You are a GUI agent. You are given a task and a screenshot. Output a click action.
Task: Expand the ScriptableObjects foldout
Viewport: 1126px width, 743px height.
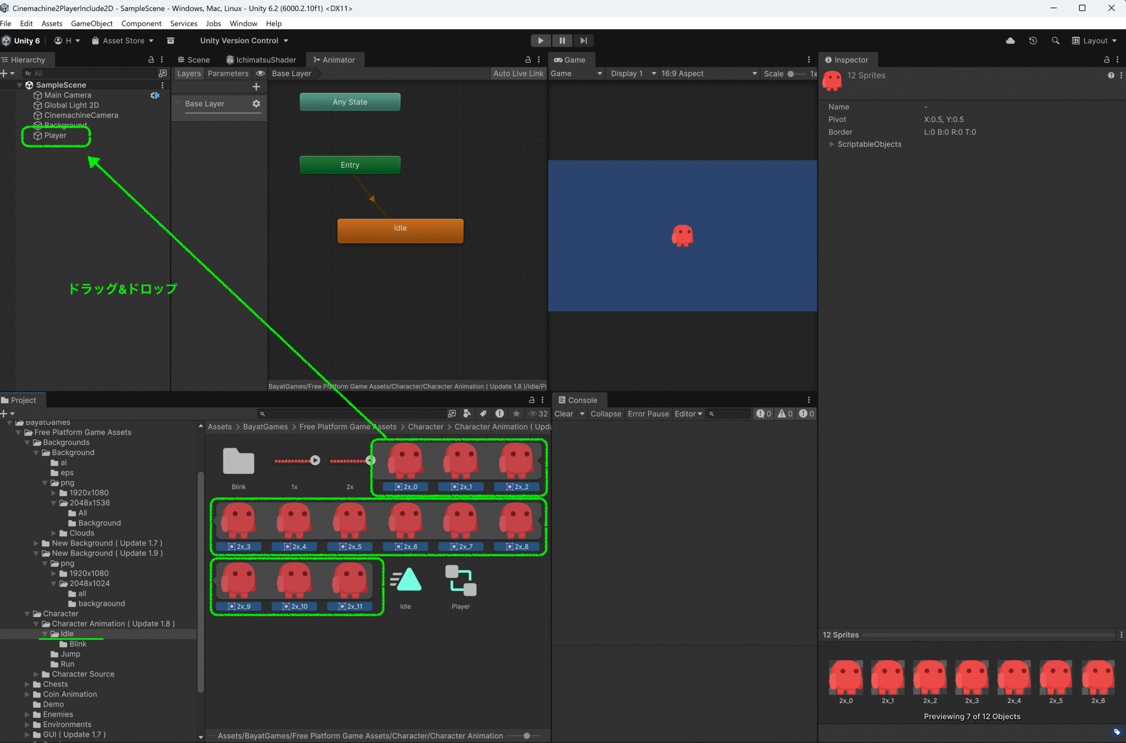click(832, 144)
